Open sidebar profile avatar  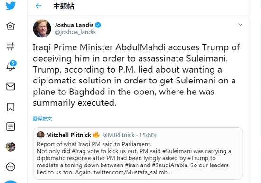10,147
